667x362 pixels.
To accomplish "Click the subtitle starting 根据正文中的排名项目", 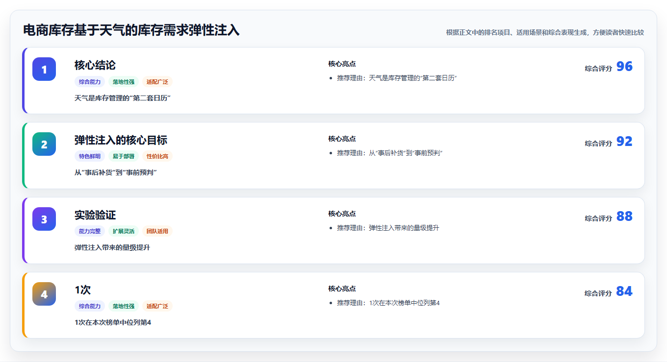I will [x=545, y=32].
